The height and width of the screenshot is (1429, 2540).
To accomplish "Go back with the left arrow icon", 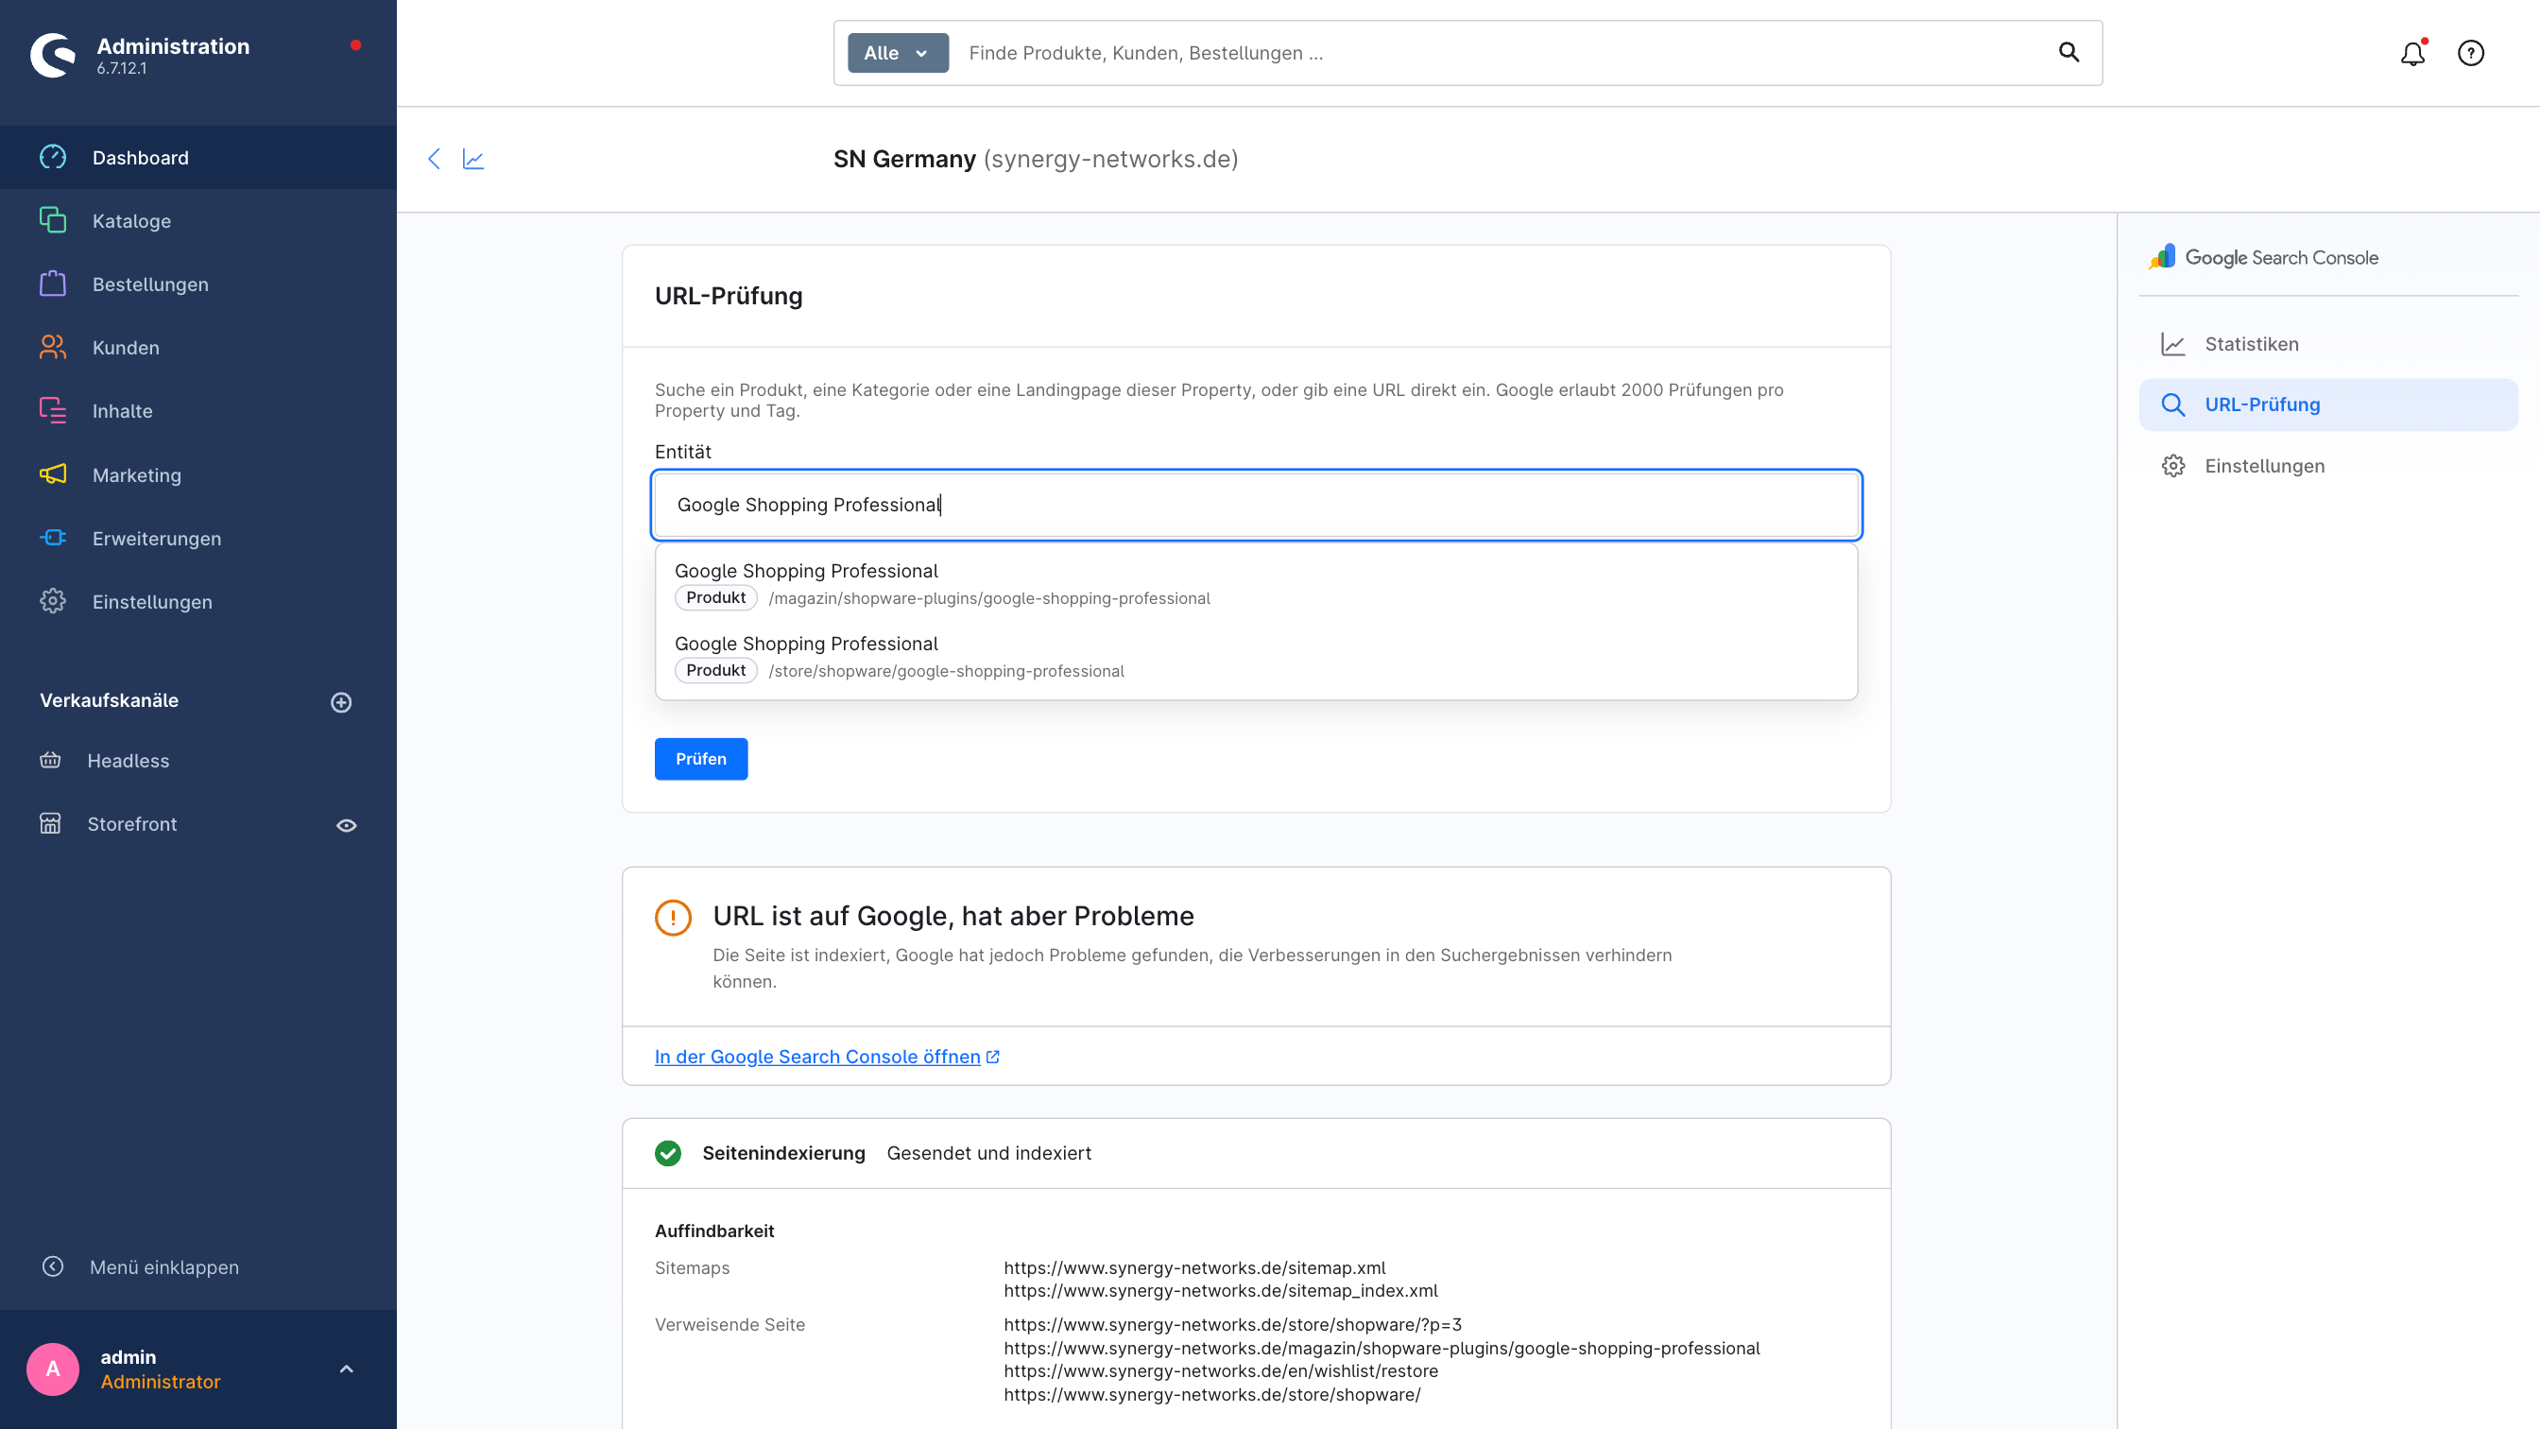I will tap(434, 159).
